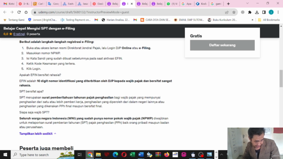The image size is (283, 159).
Task: Go back to the previous page
Action: tap(5, 12)
